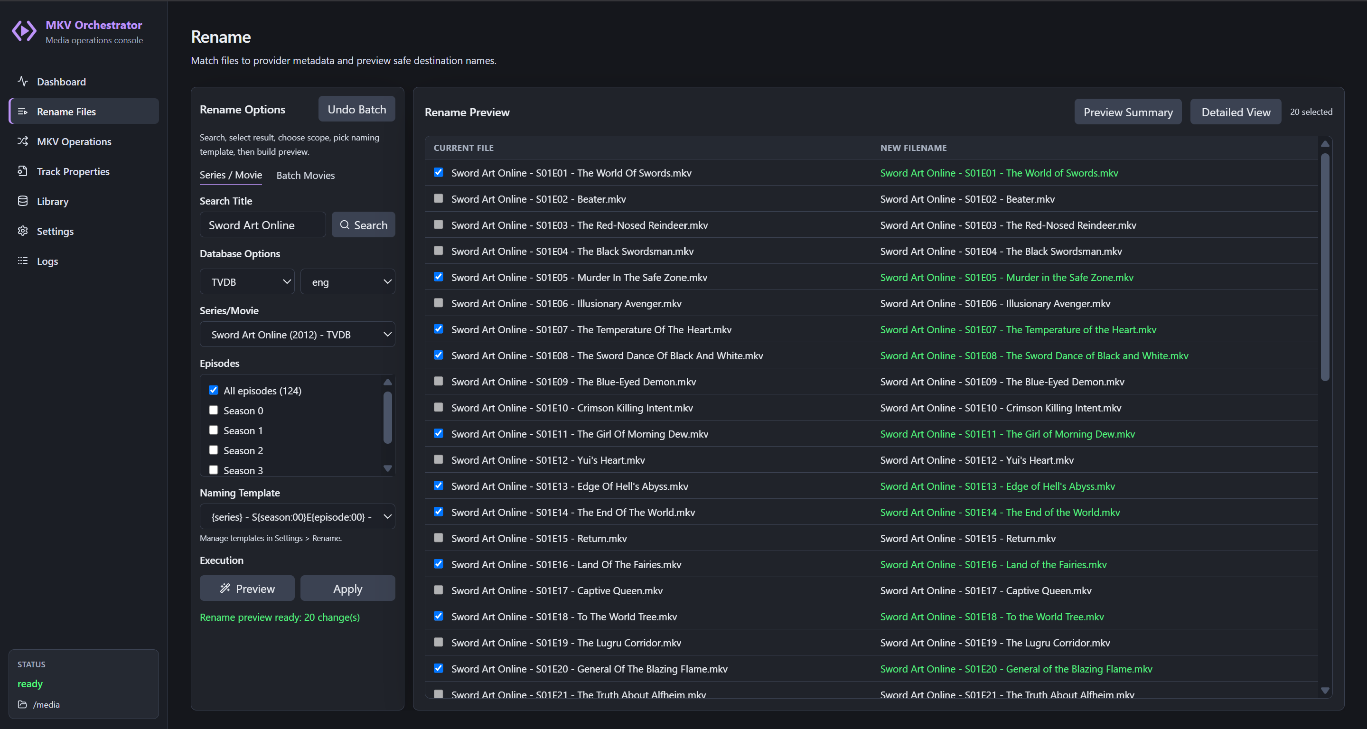This screenshot has height=729, width=1367.
Task: Navigate to Library
Action: pyautogui.click(x=84, y=202)
